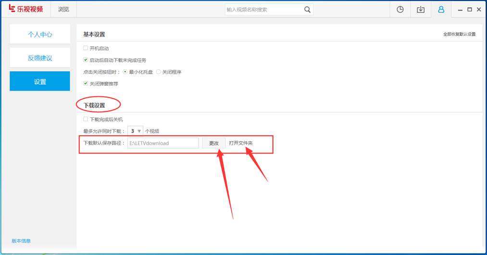
Task: Open 反馈建议 in sidebar
Action: [40, 58]
